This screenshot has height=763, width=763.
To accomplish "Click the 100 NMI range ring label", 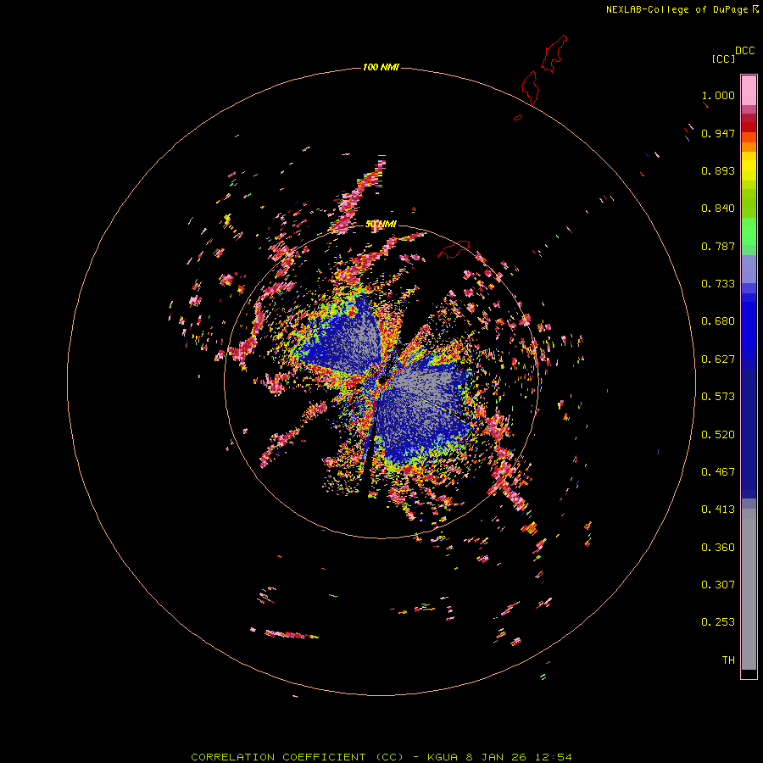I will (381, 67).
